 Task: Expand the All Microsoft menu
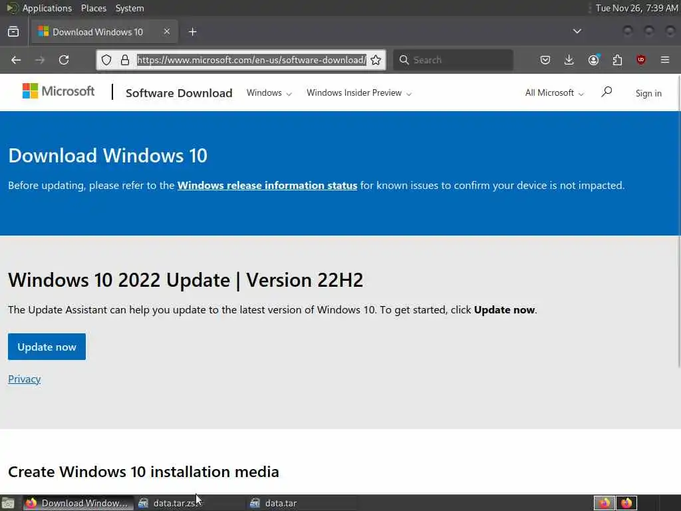[x=554, y=93]
